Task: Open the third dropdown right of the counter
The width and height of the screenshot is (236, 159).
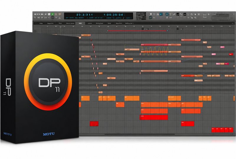Action: [x=141, y=17]
